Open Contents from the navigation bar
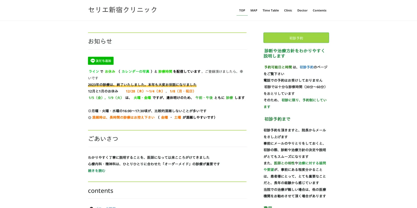 click(319, 10)
